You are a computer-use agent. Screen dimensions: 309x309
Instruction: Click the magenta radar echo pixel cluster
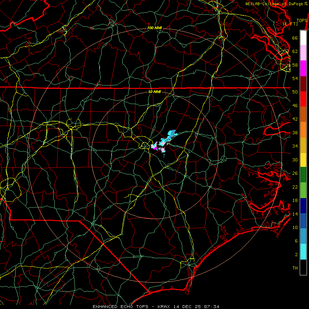click(x=155, y=148)
